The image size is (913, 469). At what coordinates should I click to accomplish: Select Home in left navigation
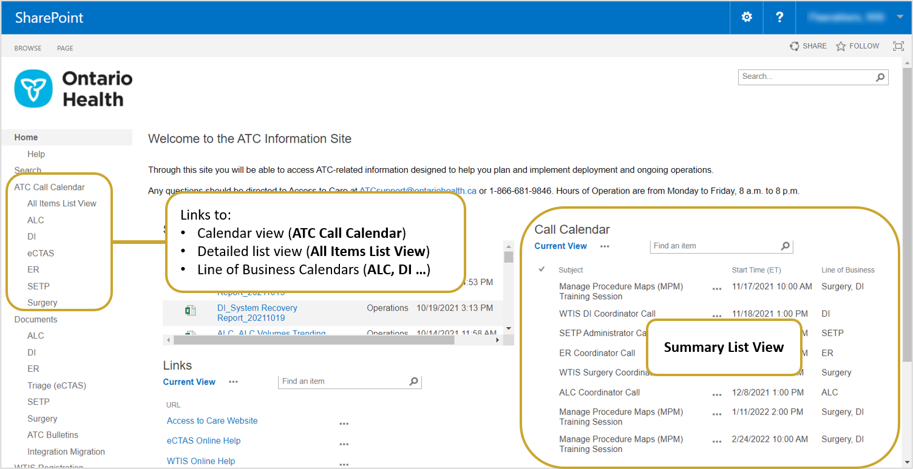26,138
